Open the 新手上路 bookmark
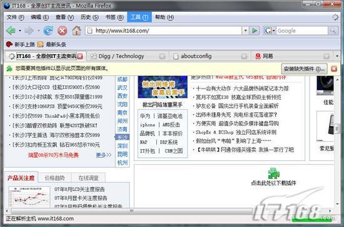The width and height of the screenshot is (344, 227). click(x=21, y=44)
